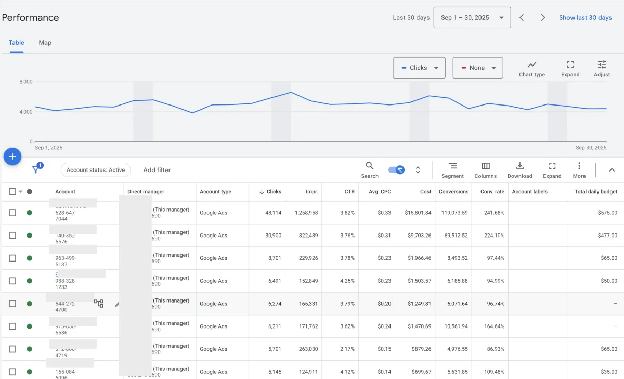
Task: Click Add filter
Action: pos(157,170)
